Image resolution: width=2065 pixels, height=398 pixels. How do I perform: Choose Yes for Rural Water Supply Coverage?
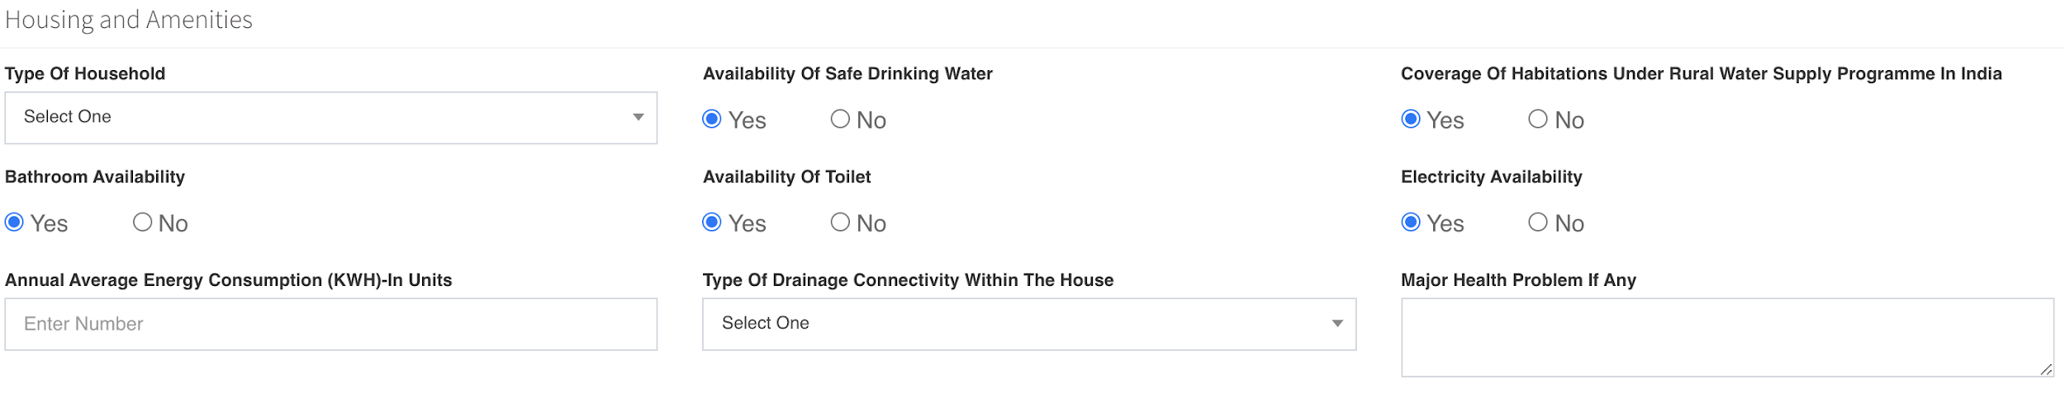(x=1411, y=119)
